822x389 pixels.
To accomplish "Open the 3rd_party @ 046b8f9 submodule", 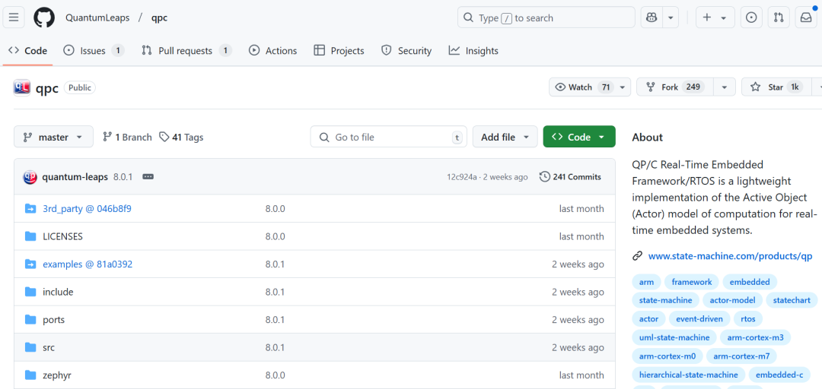I will pyautogui.click(x=87, y=209).
